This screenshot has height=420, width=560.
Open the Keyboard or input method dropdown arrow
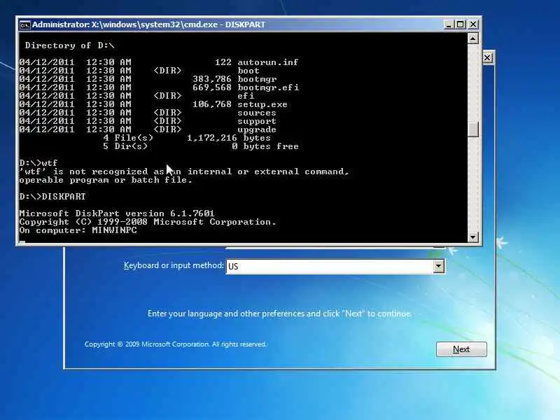(439, 266)
